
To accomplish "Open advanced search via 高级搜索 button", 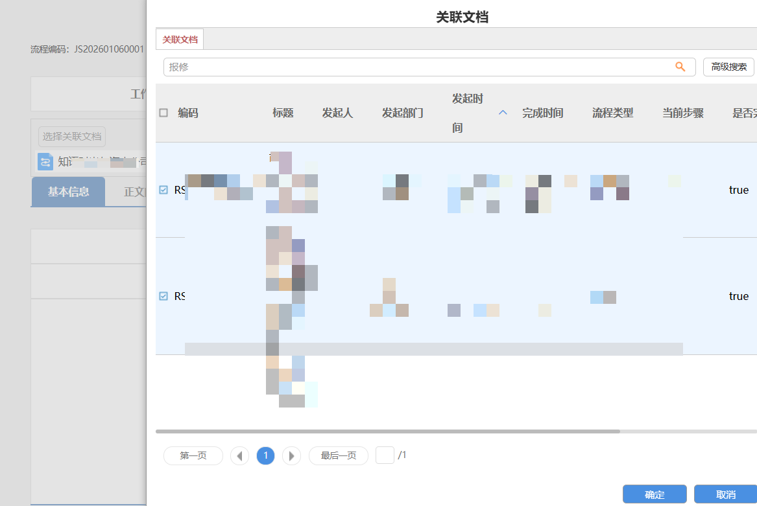I will click(x=728, y=67).
